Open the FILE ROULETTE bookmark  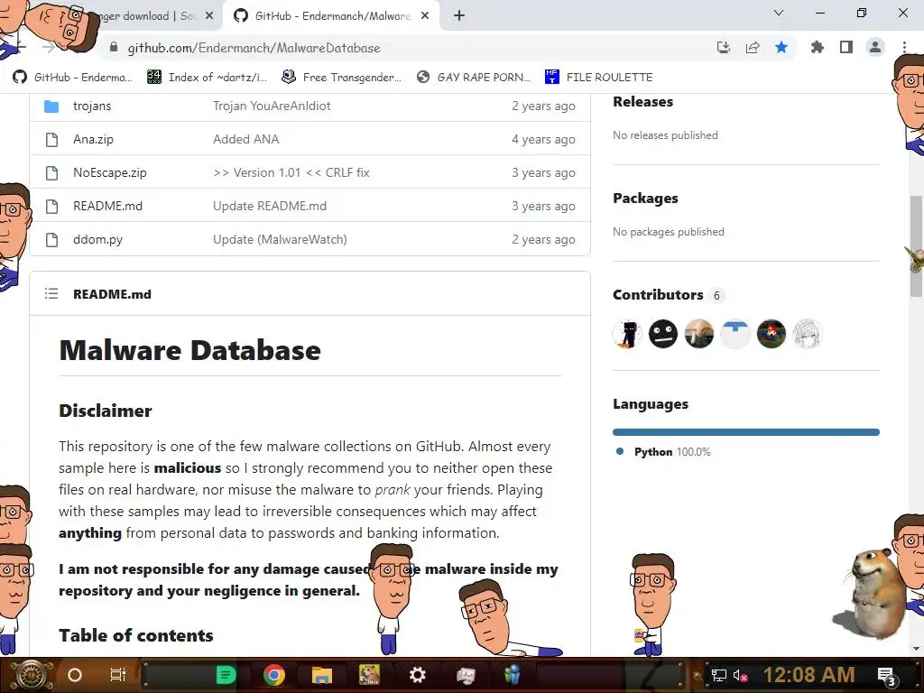click(x=599, y=78)
